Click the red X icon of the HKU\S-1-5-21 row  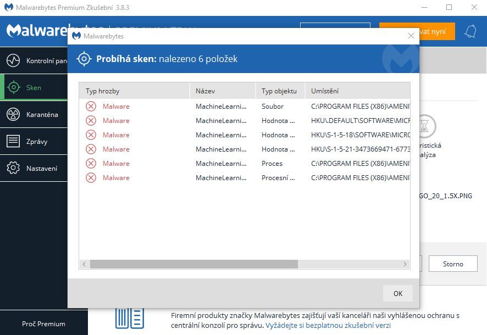coord(91,149)
